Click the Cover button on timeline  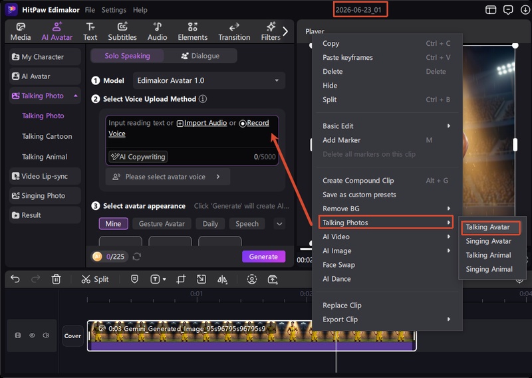72,335
